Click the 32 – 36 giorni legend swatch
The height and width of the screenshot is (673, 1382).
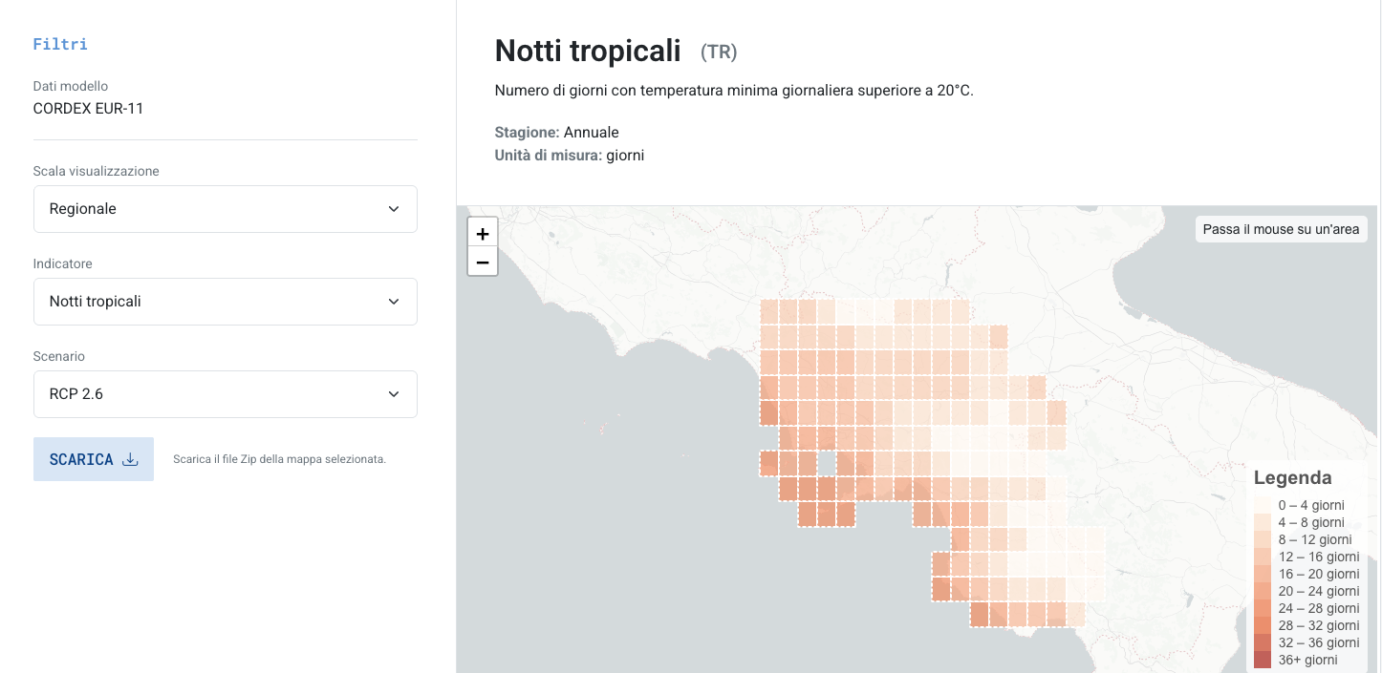point(1263,642)
